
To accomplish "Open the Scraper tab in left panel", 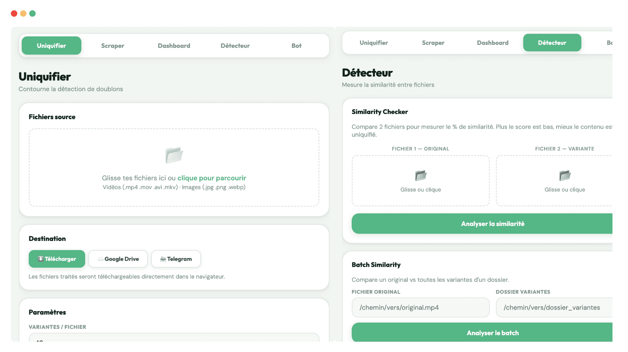I will (x=113, y=46).
